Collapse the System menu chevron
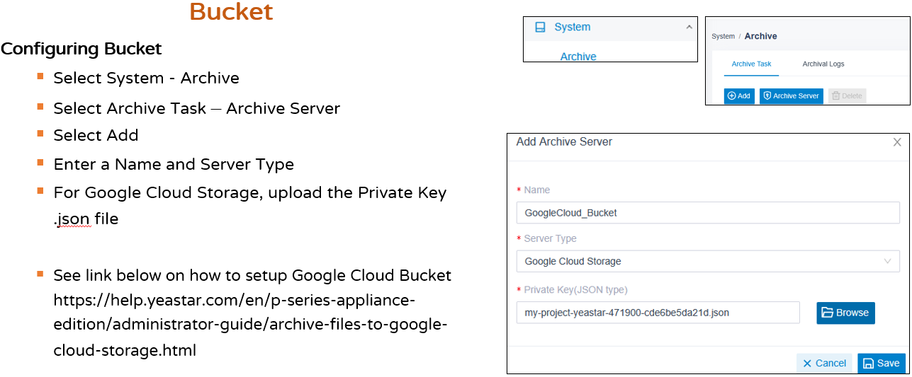The width and height of the screenshot is (912, 377). (689, 27)
